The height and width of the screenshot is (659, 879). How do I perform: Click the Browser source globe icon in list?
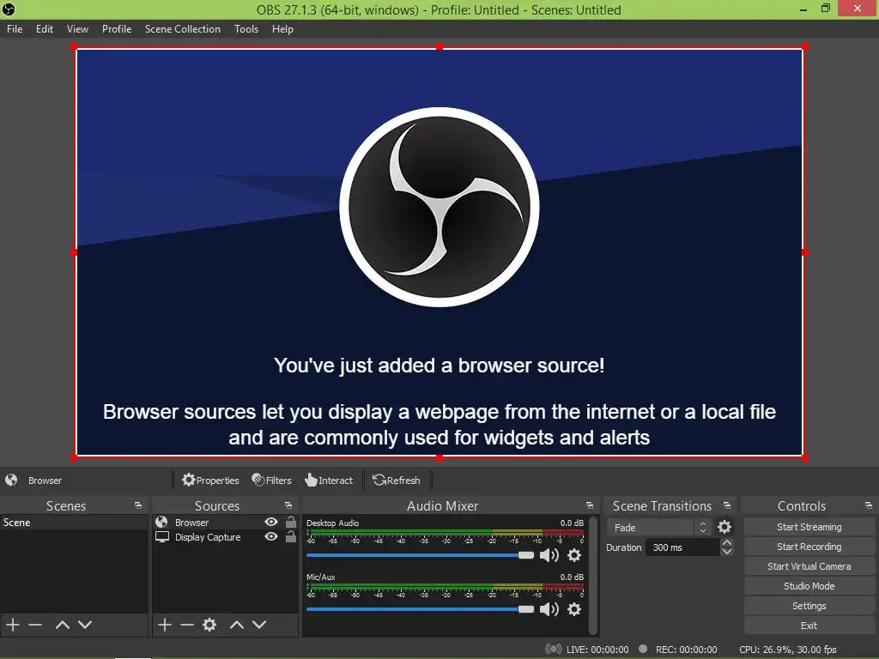[x=161, y=522]
